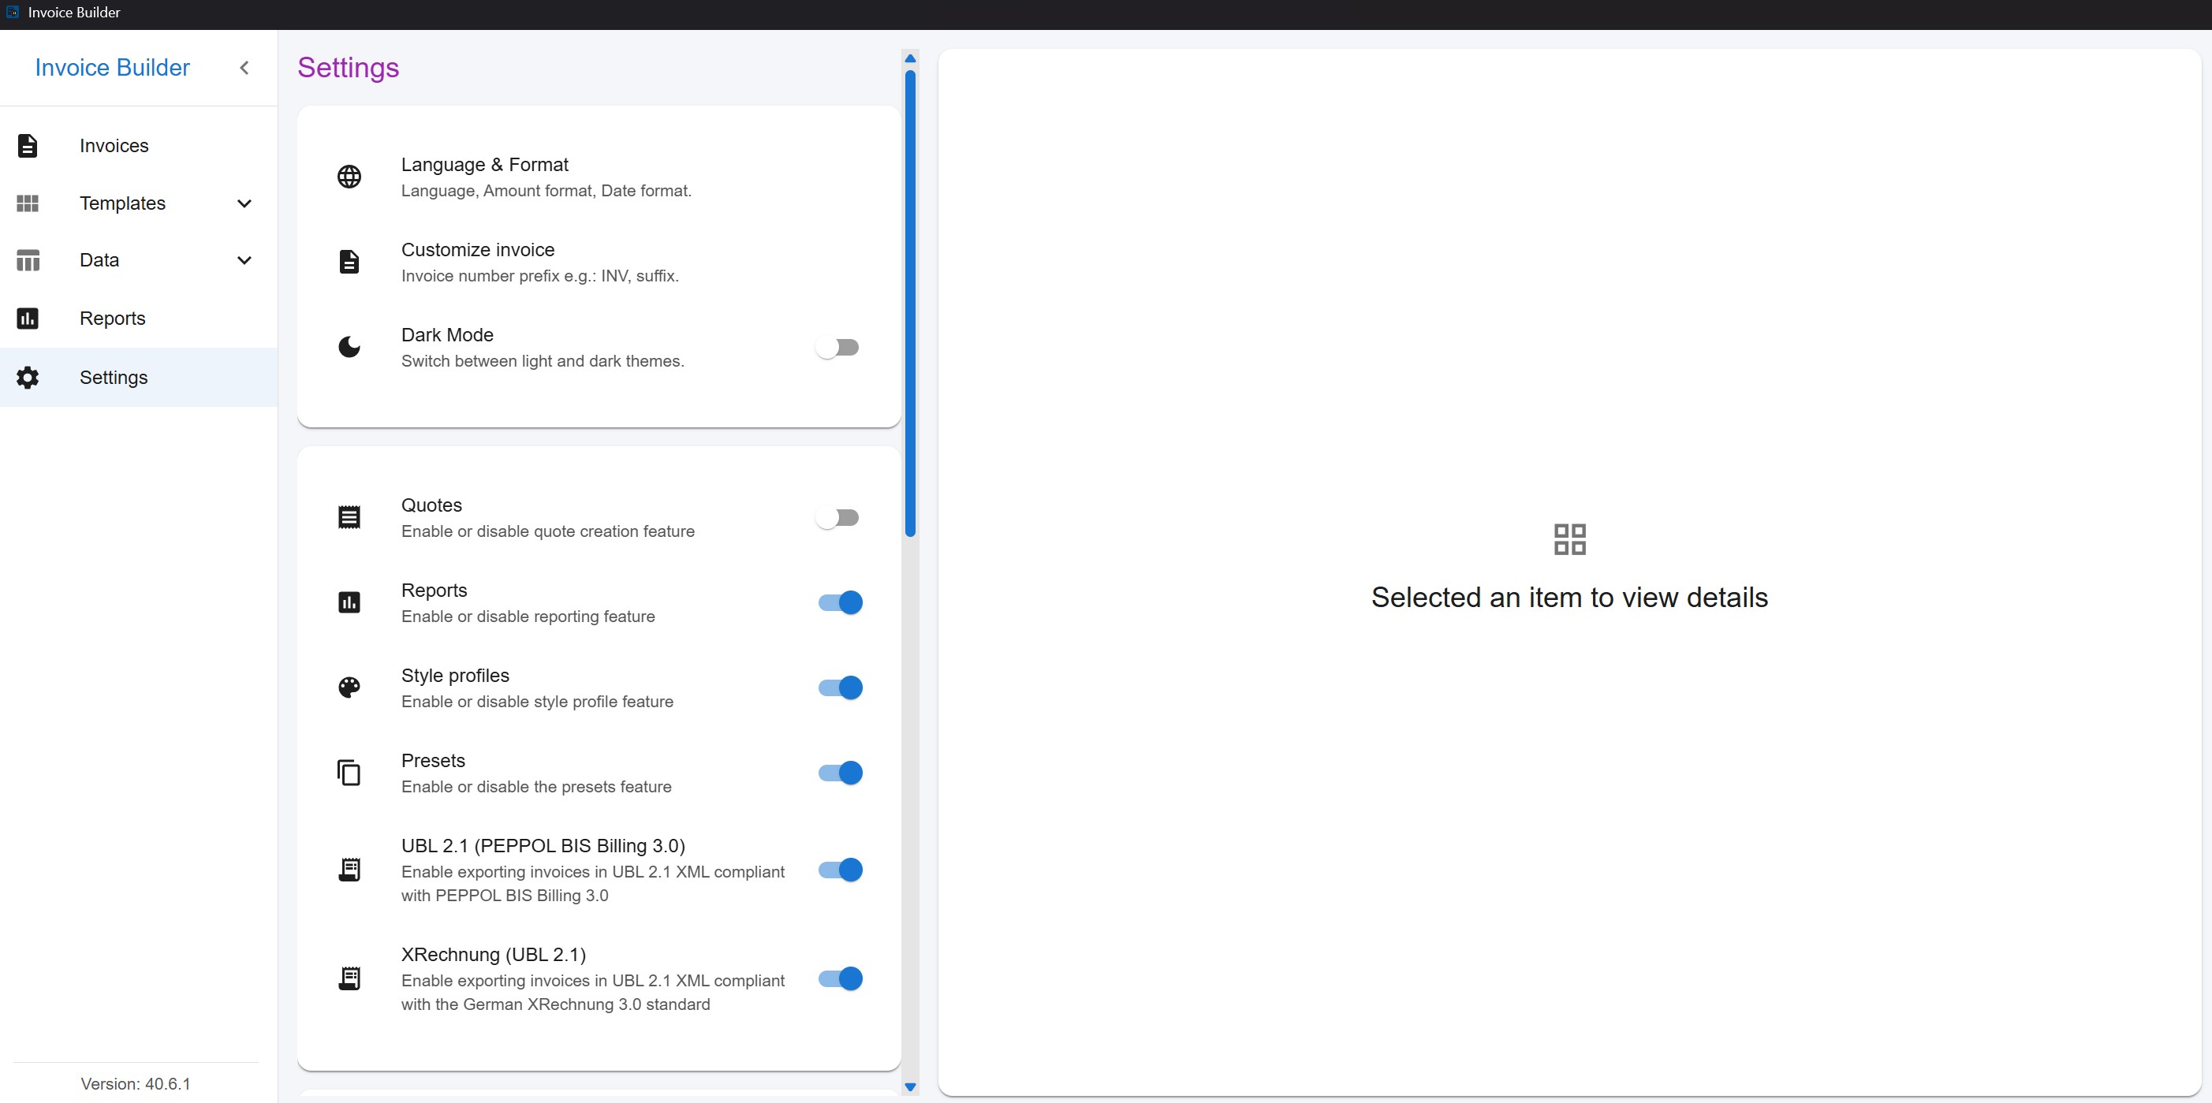Enable the Dark Mode switch

pyautogui.click(x=838, y=348)
